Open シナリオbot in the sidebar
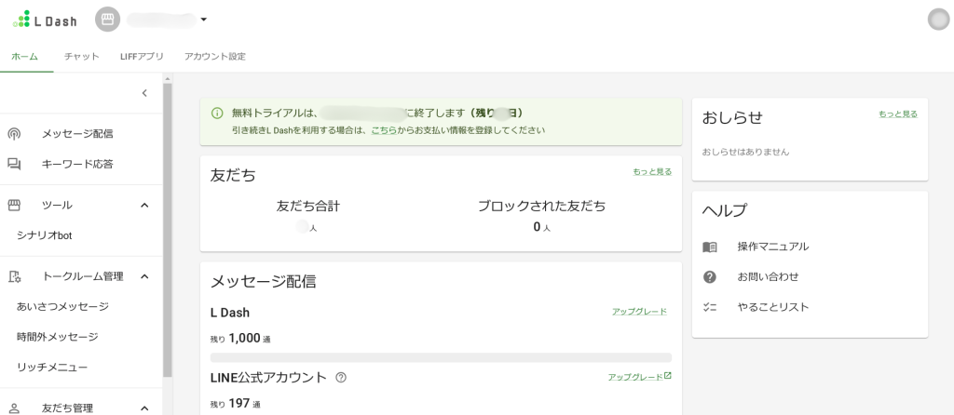This screenshot has width=954, height=415. coord(44,235)
